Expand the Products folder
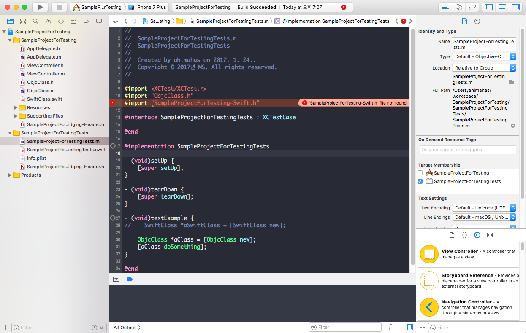 pyautogui.click(x=10, y=175)
